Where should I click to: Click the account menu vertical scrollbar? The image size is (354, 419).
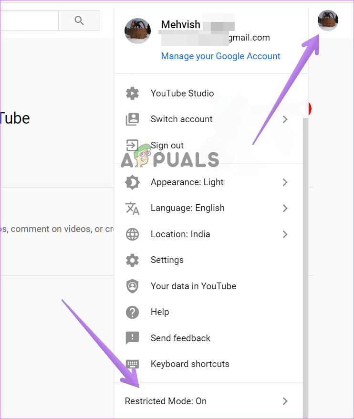(305, 267)
